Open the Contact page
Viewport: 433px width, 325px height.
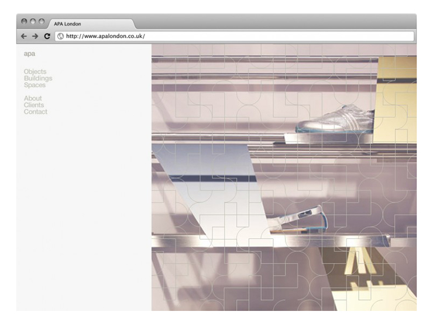coord(36,112)
